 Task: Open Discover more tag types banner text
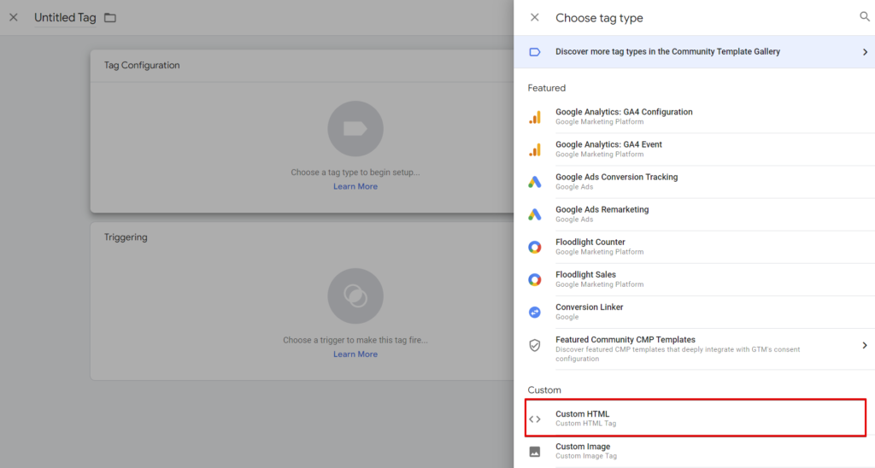click(667, 51)
